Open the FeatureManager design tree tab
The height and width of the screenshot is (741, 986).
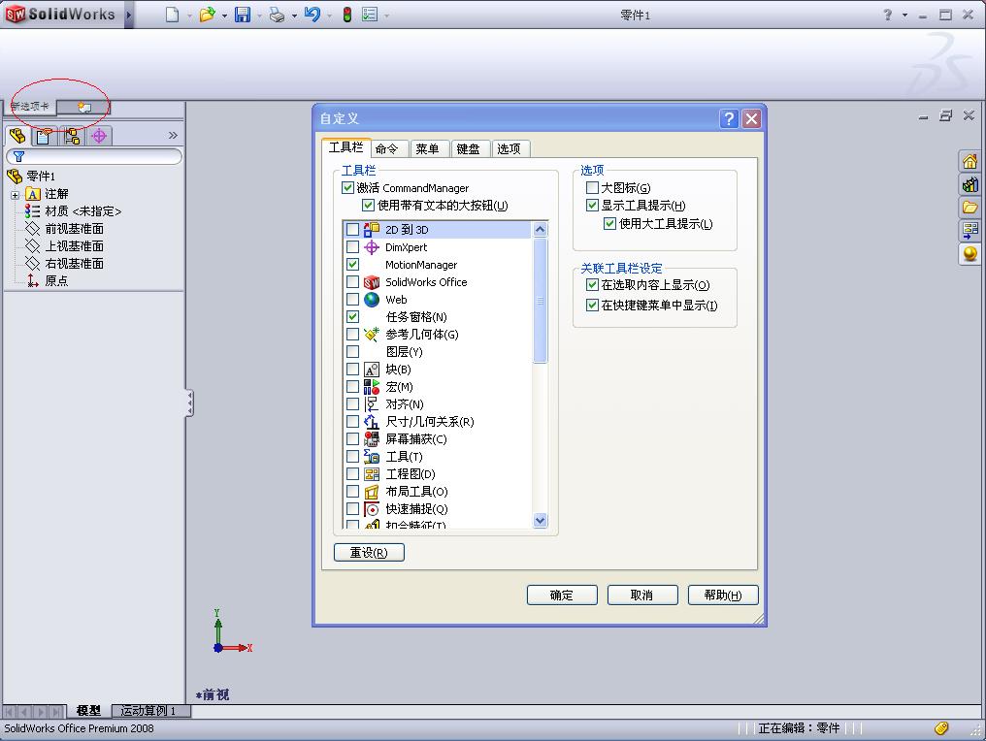(x=17, y=136)
